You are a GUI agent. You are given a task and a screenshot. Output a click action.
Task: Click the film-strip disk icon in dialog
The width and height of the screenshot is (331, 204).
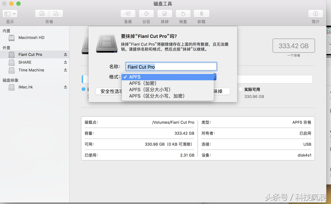(x=107, y=43)
